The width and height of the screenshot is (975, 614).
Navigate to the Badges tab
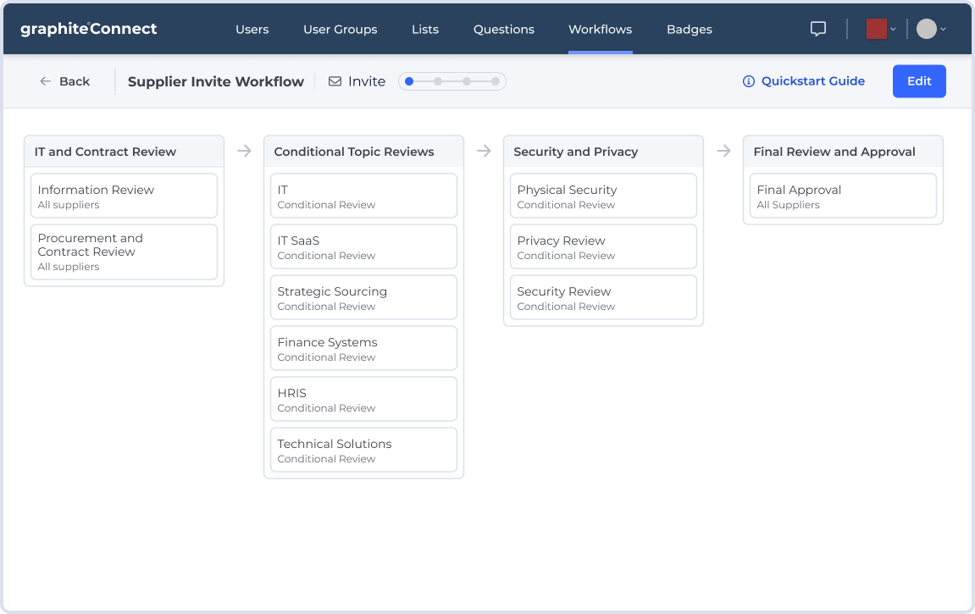click(x=689, y=29)
